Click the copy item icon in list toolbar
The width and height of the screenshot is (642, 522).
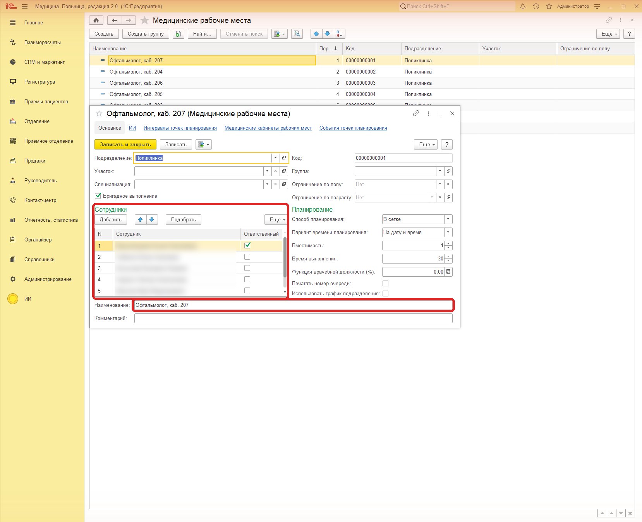pyautogui.click(x=178, y=34)
